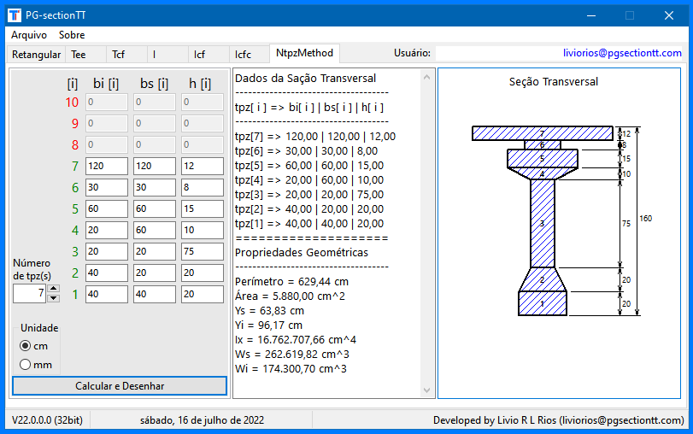This screenshot has width=693, height=434.
Task: Switch to the Tee tab
Action: [86, 55]
